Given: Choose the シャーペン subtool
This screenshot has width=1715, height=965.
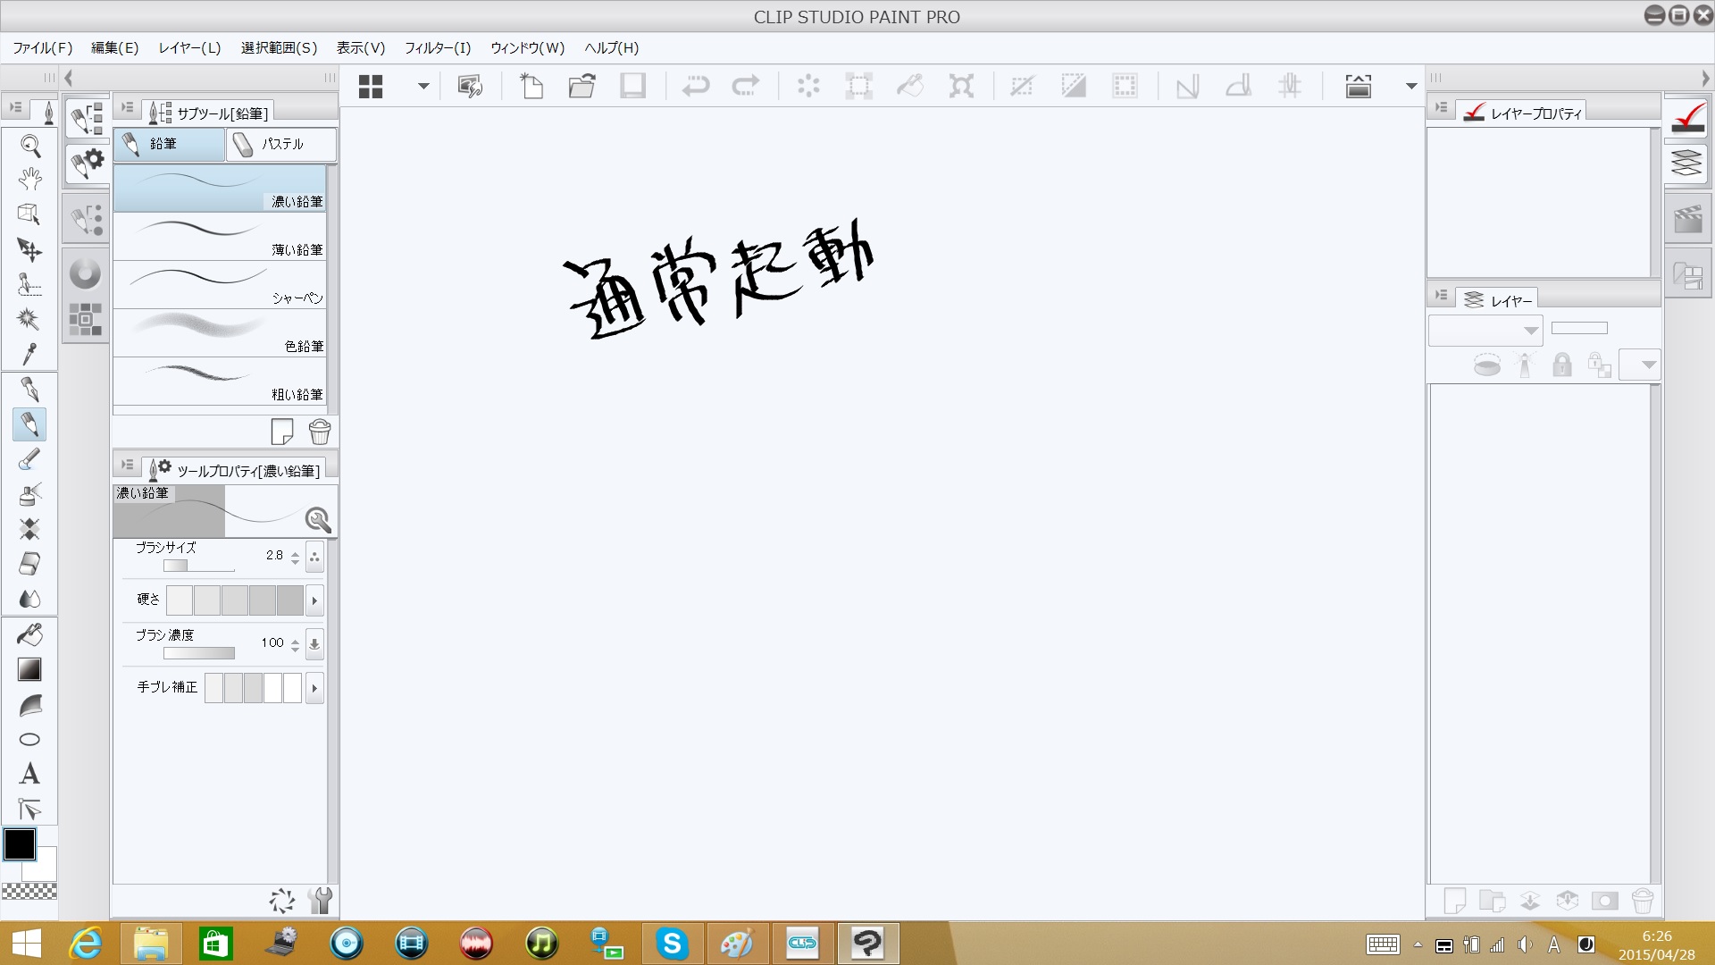Looking at the screenshot, I should [220, 284].
